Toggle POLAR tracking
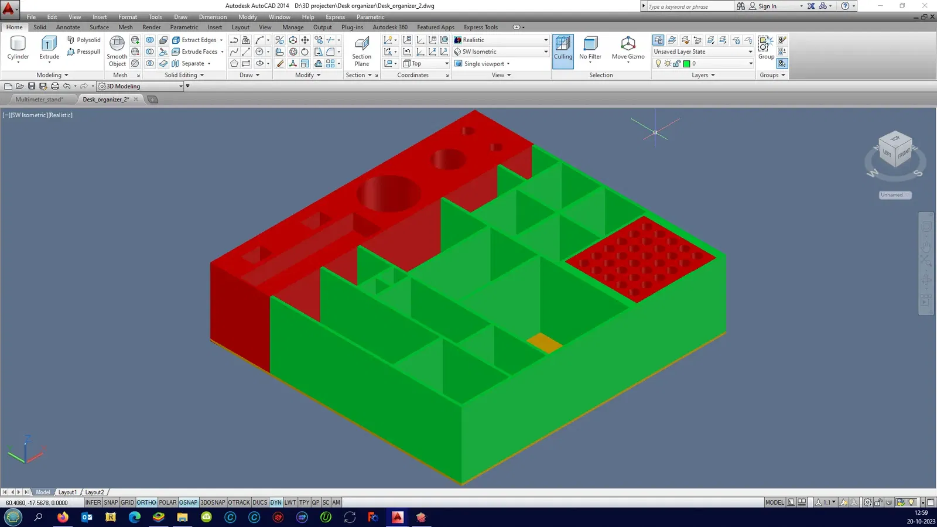The width and height of the screenshot is (937, 527). (167, 502)
